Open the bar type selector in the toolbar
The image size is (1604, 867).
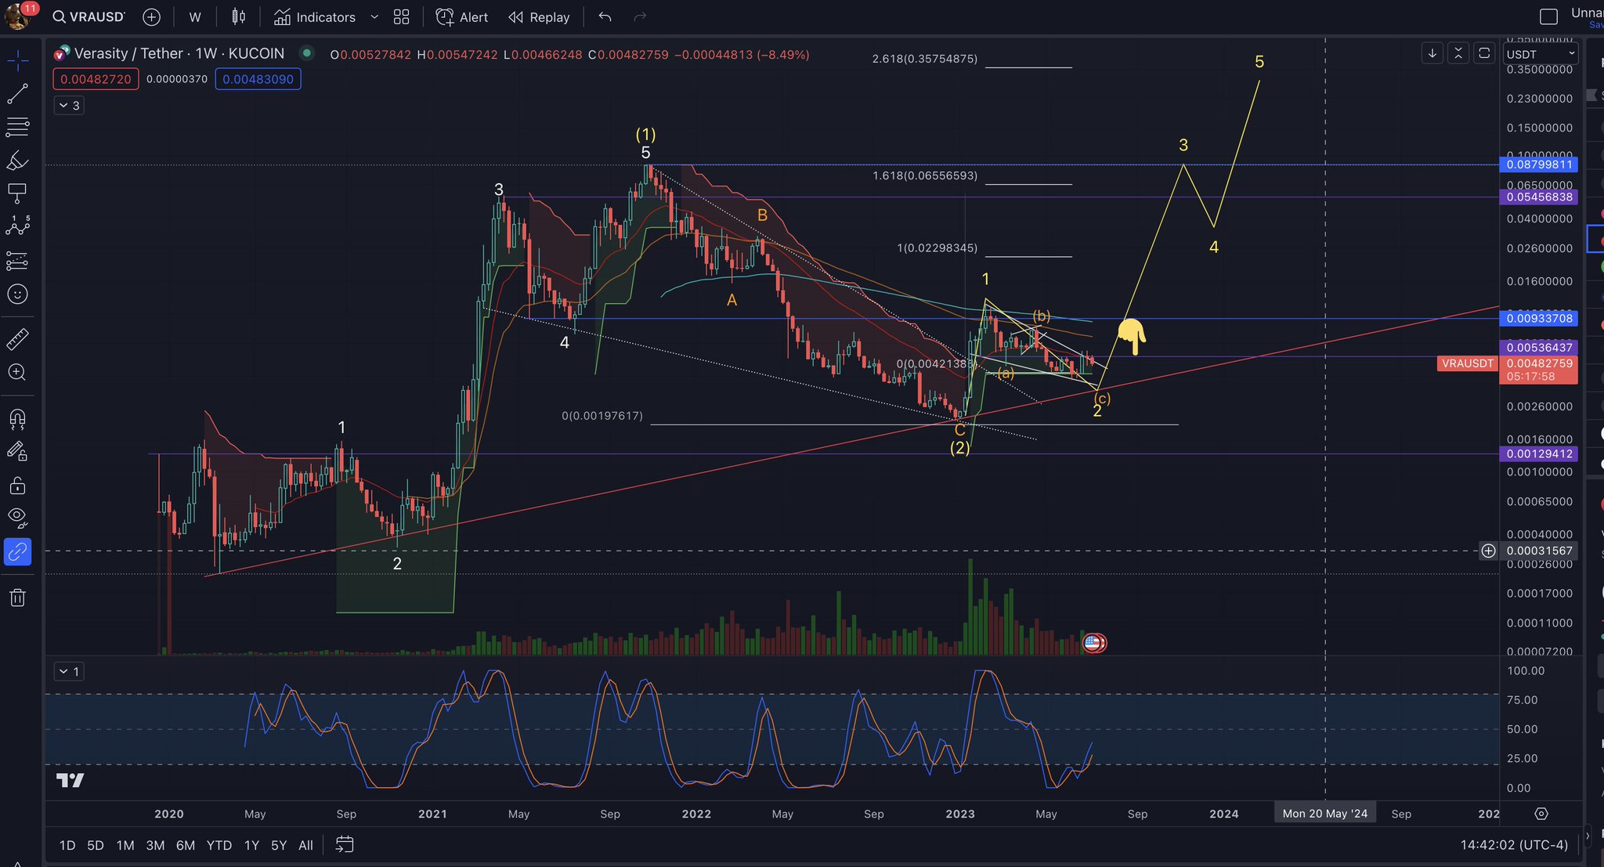click(x=239, y=16)
